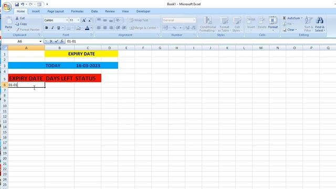
Task: Apply Comma Style
Action: click(180, 28)
